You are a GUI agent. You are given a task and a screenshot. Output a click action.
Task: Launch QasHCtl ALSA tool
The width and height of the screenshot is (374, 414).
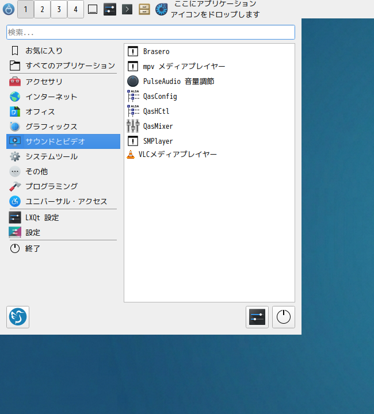click(209, 111)
